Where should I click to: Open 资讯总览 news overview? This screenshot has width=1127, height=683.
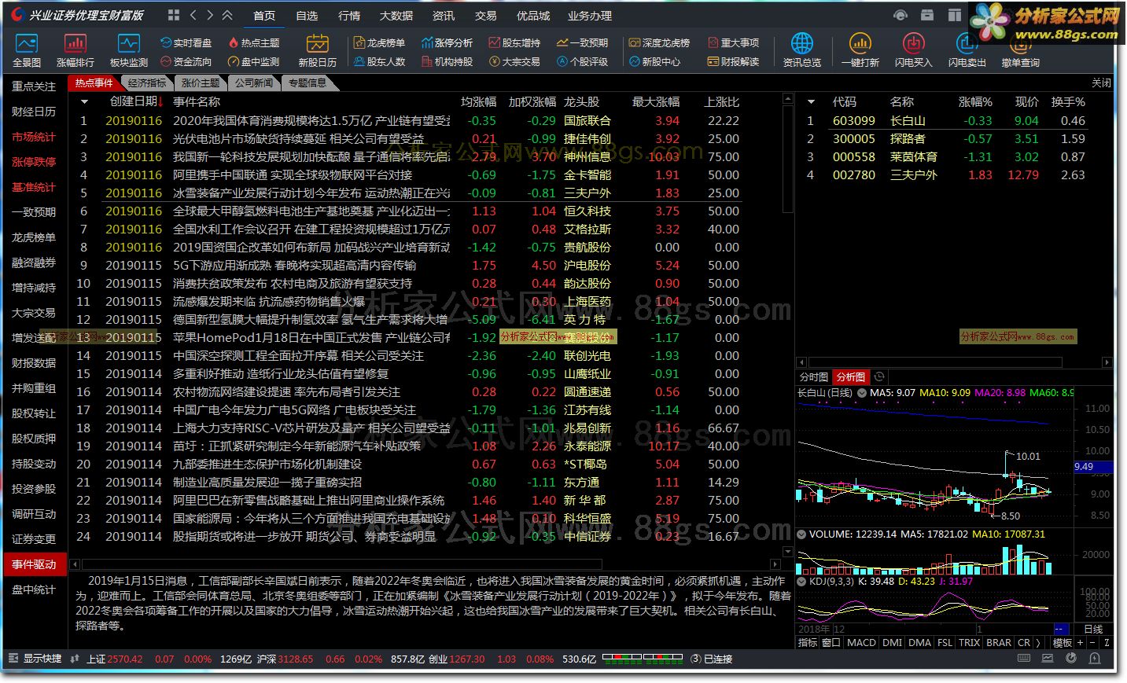click(x=801, y=50)
